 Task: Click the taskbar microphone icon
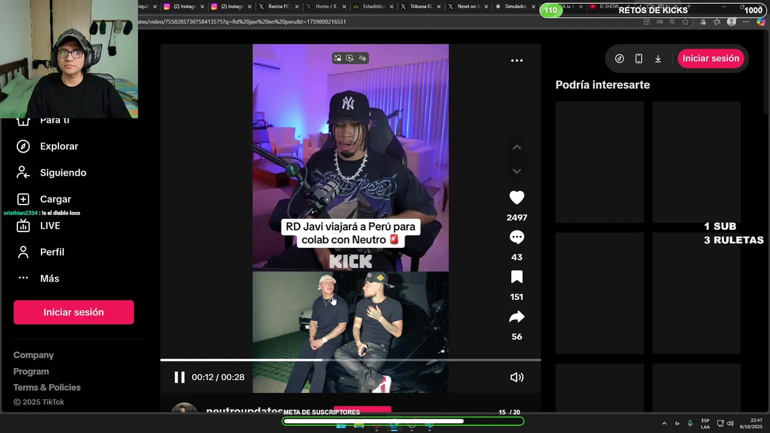click(x=690, y=423)
